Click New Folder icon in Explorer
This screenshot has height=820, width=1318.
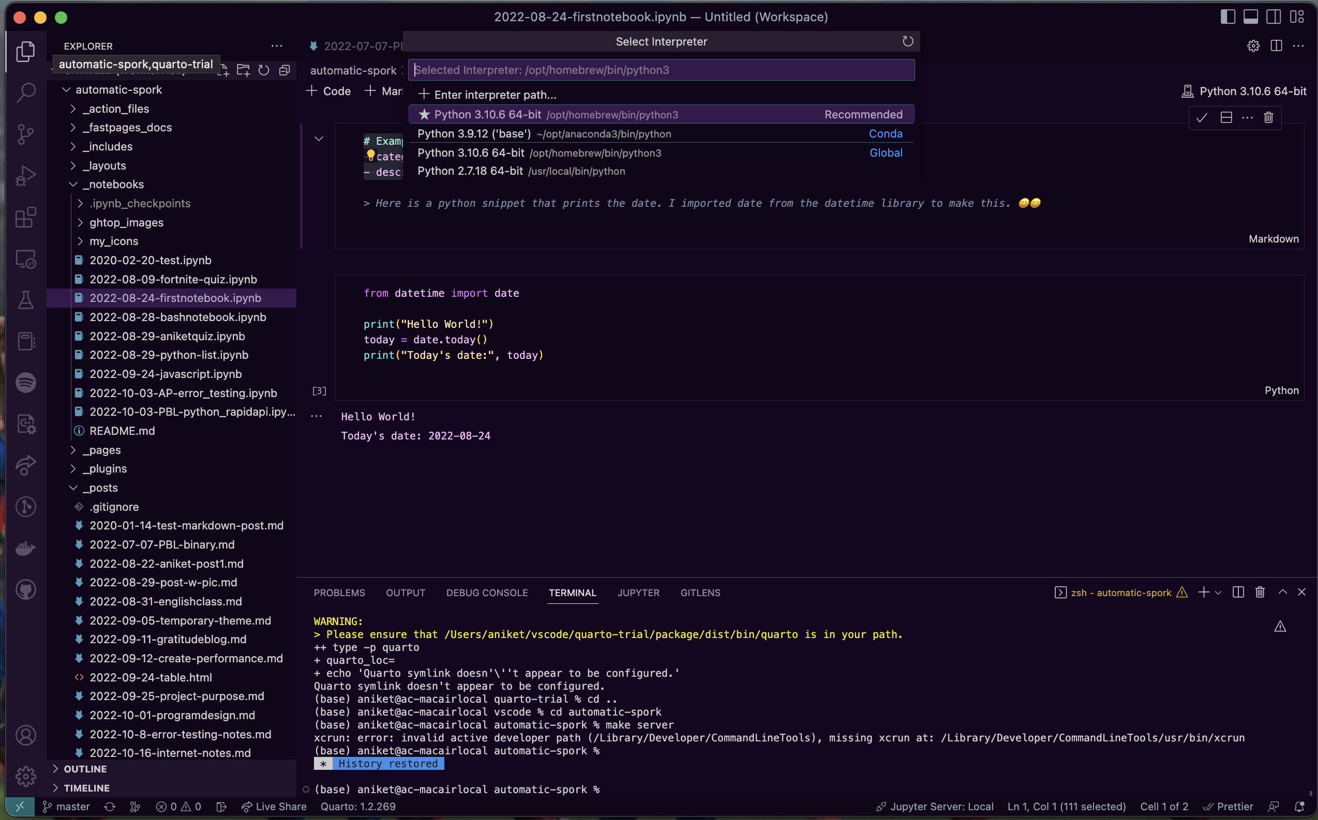pyautogui.click(x=243, y=70)
